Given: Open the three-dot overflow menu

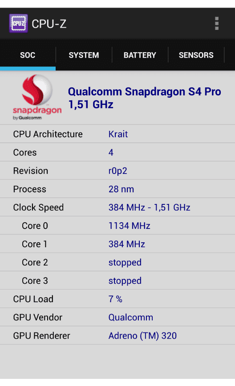Looking at the screenshot, I should [x=217, y=24].
